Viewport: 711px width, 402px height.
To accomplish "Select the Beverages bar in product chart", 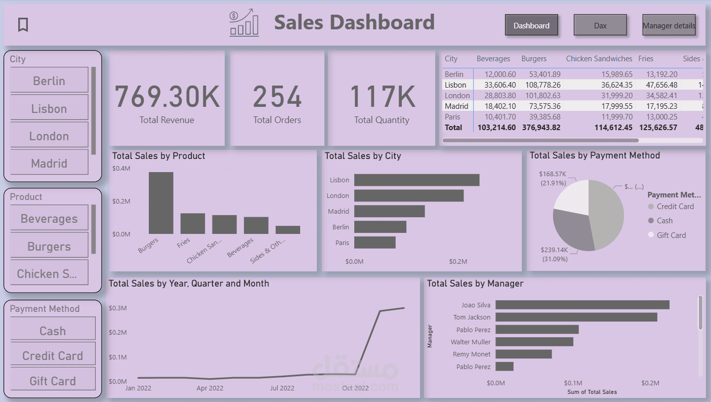I will pos(256,225).
